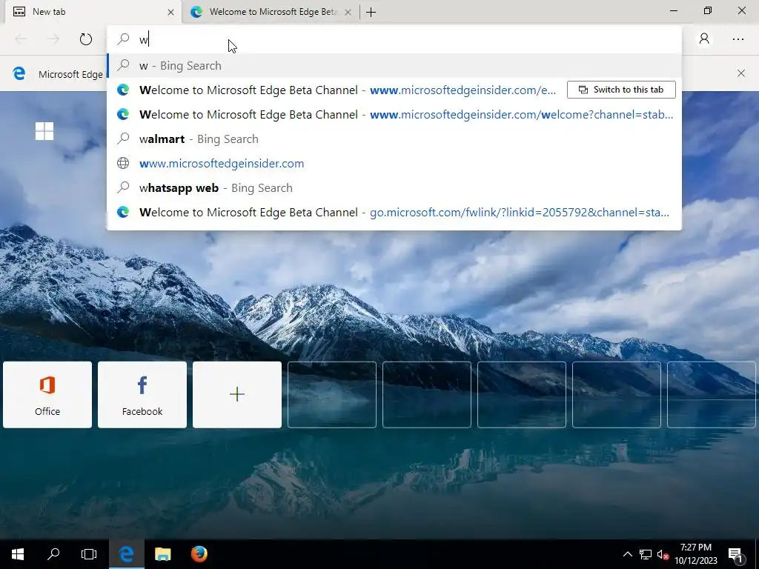
Task: Close the New tab tab
Action: tap(170, 12)
